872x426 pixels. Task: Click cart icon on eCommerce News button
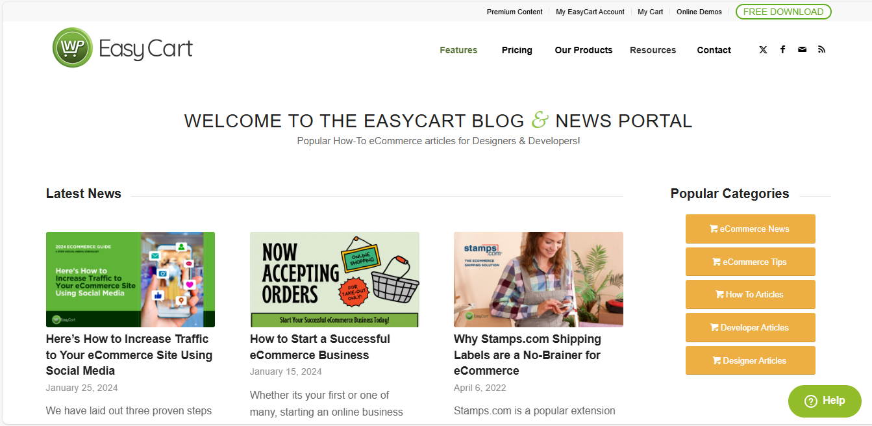[714, 229]
